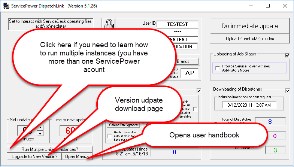Click the User ID field TESTEST
This screenshot has height=167, width=294.
point(178,24)
